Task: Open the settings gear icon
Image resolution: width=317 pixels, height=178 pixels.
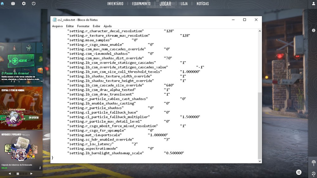Action: (x=24, y=3)
